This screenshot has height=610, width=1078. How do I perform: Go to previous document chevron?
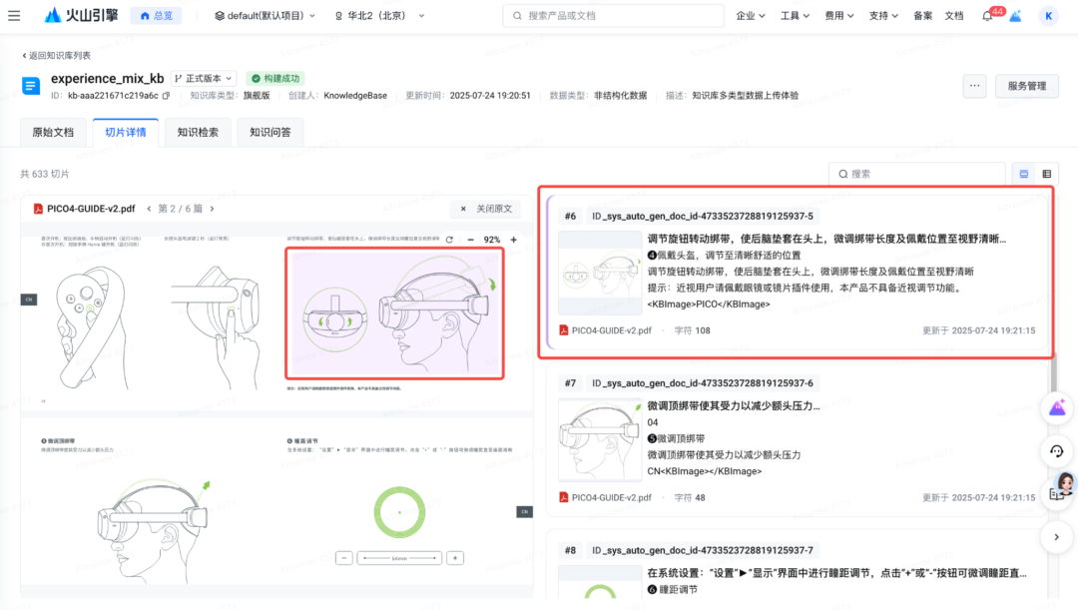point(149,209)
